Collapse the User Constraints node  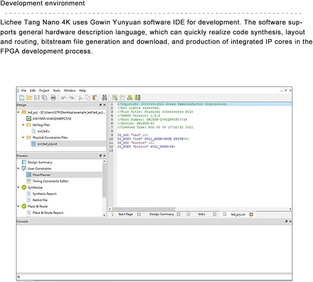[x=19, y=168]
